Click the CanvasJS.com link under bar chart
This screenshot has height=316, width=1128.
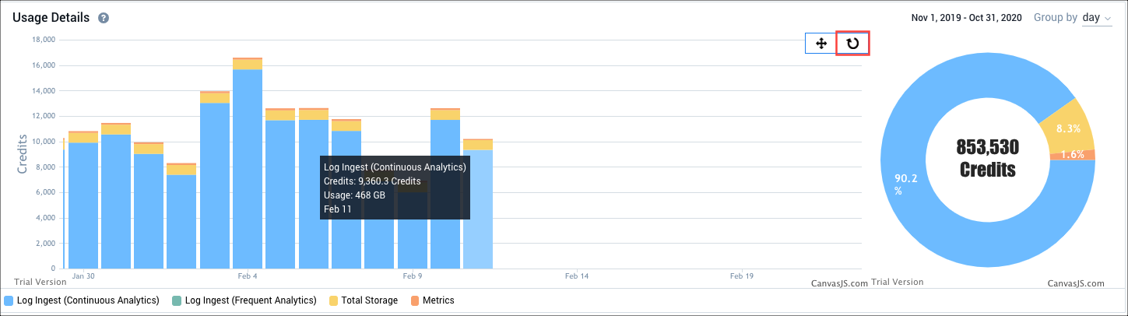(839, 283)
